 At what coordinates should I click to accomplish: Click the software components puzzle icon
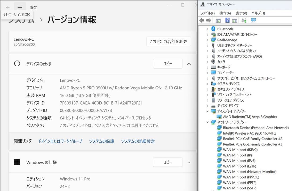(213, 94)
